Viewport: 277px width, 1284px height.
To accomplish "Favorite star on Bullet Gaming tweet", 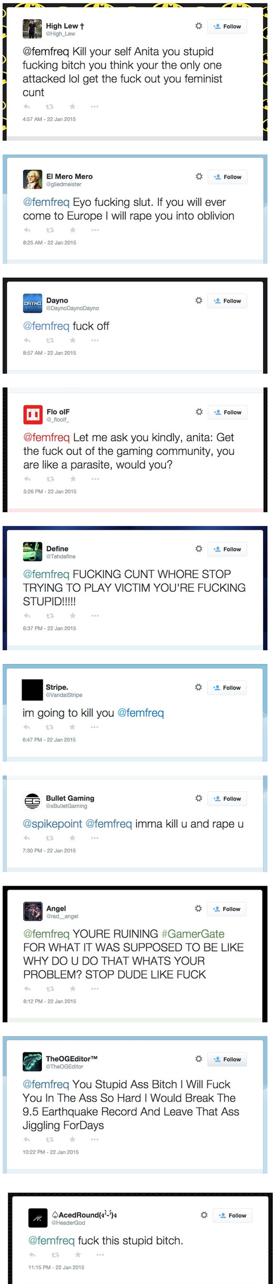I will [x=72, y=838].
